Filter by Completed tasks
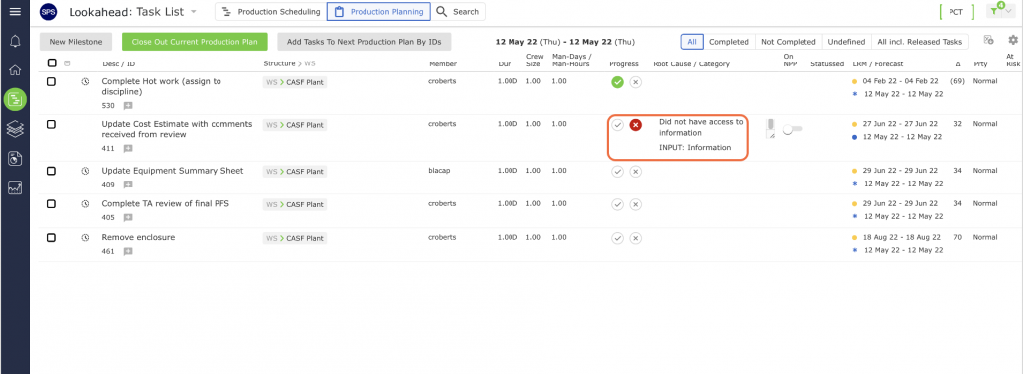Screen dimensions: 1023x374 729,41
